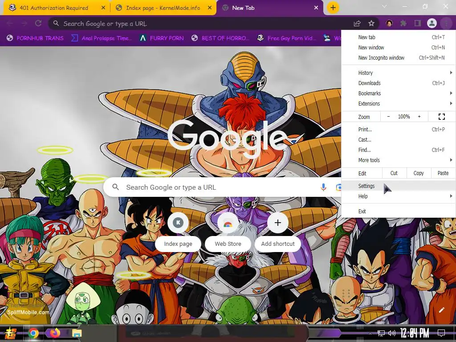The image size is (456, 342).
Task: Click Copy in the Edit row
Action: 419,173
